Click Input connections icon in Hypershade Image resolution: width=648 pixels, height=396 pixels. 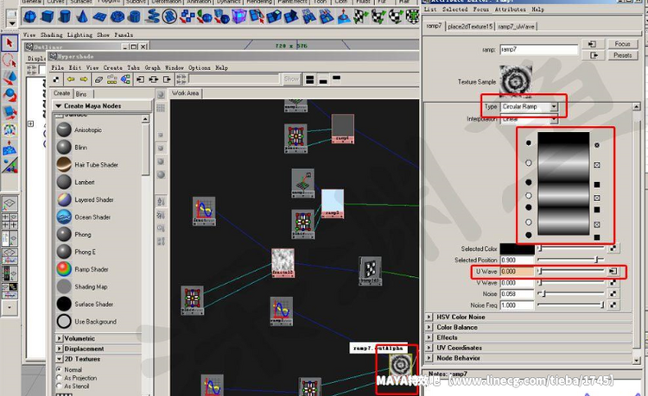point(141,79)
